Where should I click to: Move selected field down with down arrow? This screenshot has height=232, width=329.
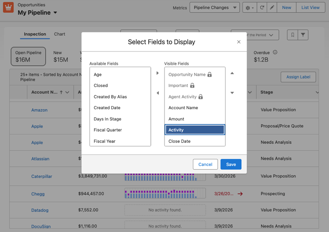click(232, 93)
